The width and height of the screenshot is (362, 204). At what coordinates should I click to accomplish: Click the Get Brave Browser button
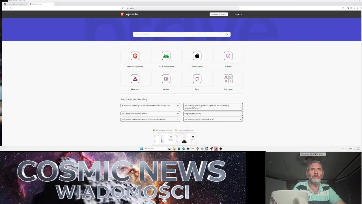click(219, 14)
